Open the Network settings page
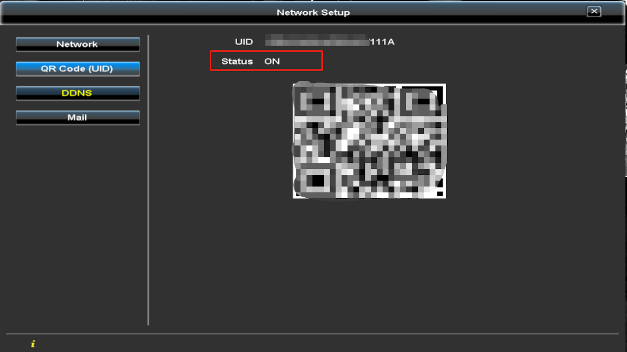This screenshot has height=352, width=627. coord(77,45)
